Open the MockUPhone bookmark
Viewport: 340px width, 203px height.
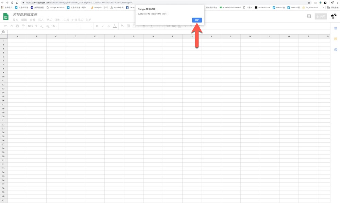pyautogui.click(x=262, y=7)
